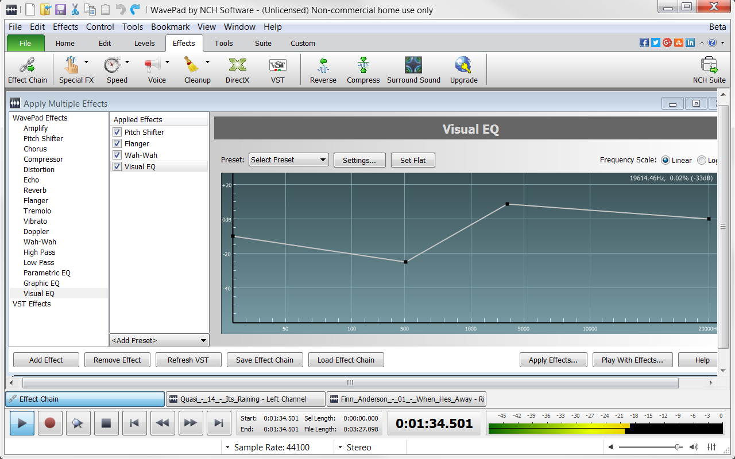735x459 pixels.
Task: Select the Special FX tool
Action: point(73,69)
